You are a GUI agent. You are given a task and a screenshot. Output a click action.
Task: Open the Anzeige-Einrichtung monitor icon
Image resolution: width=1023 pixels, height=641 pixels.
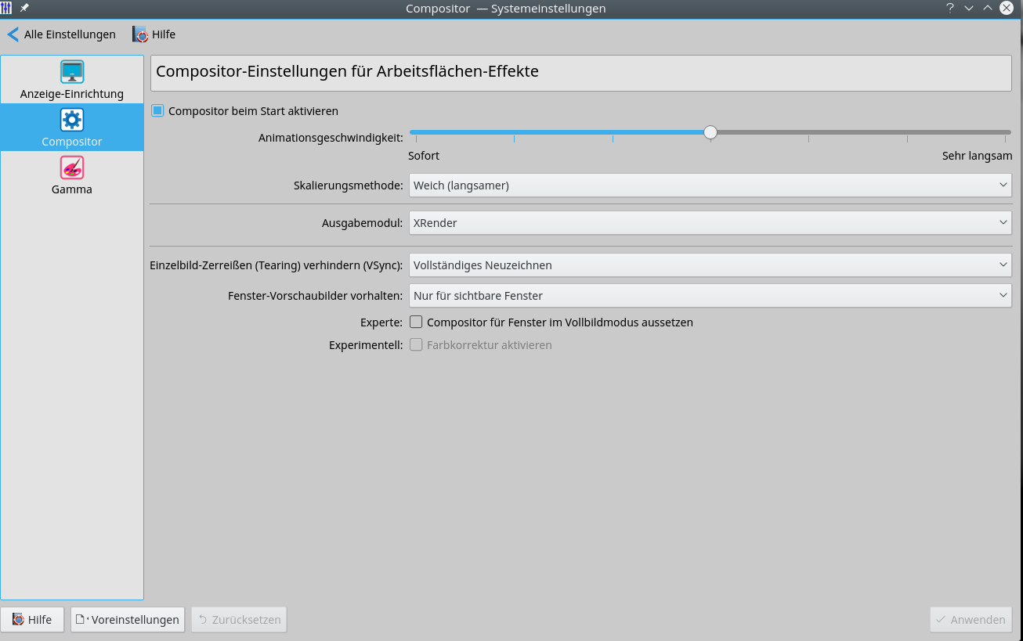pos(72,72)
